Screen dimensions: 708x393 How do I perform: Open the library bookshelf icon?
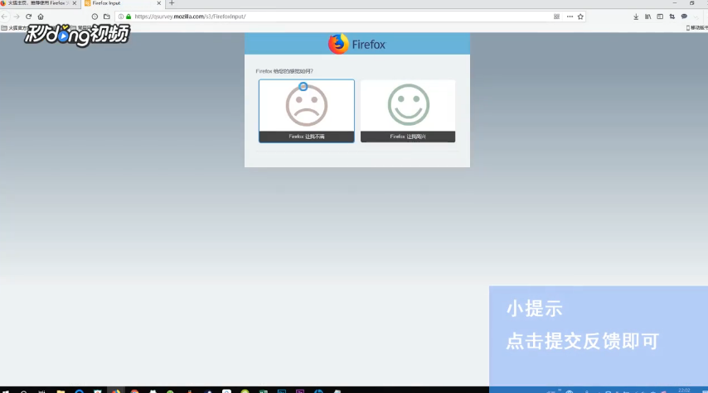tap(648, 17)
